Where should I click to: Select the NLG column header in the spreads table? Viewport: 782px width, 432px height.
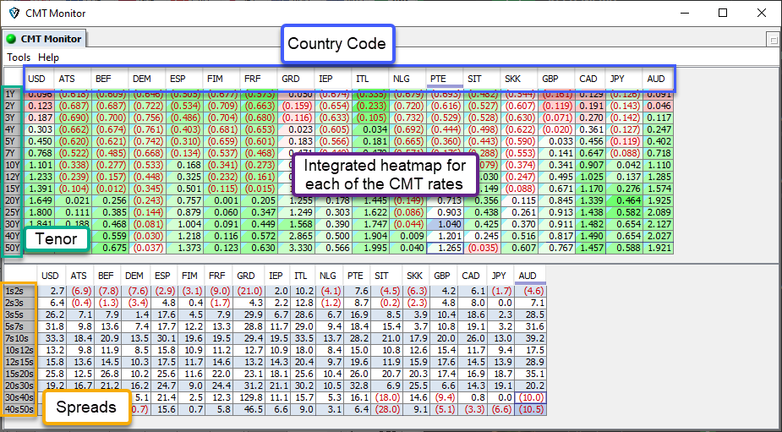coord(330,276)
